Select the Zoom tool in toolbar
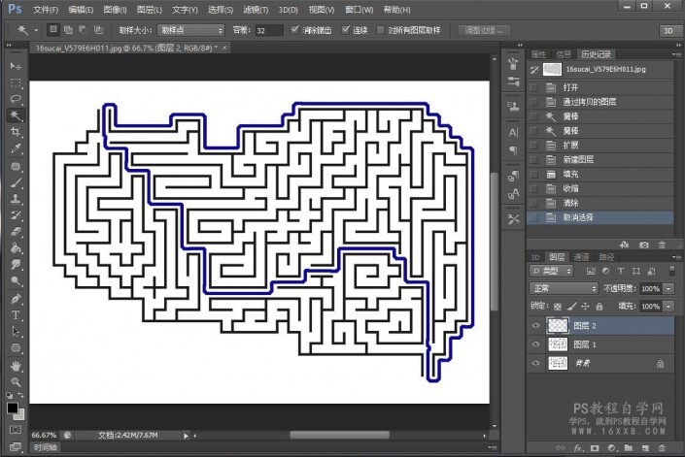 17,382
